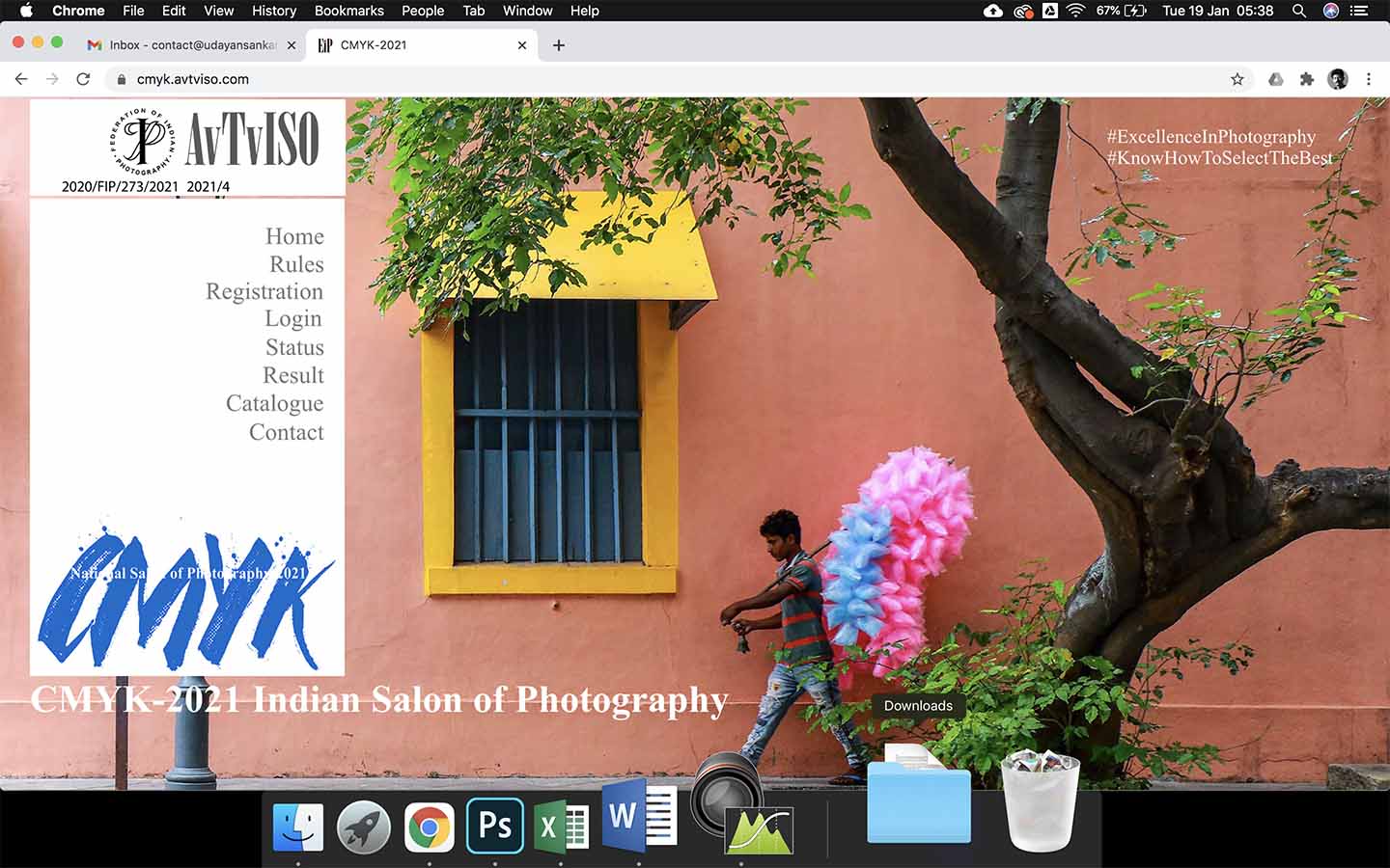Open the Contact page link
1390x868 pixels.
pos(286,432)
